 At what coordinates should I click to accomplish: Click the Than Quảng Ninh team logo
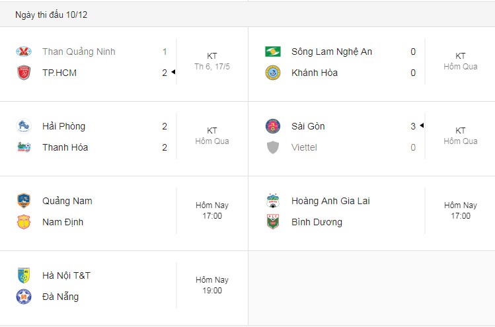pos(24,52)
